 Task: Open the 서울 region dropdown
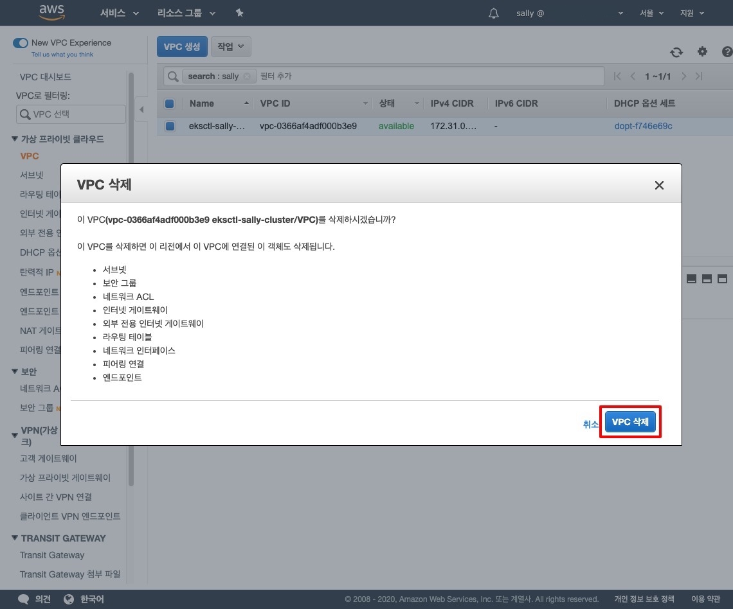(x=652, y=13)
